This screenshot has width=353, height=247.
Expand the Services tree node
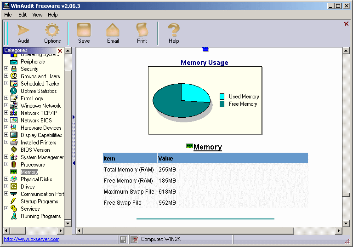[6, 209]
